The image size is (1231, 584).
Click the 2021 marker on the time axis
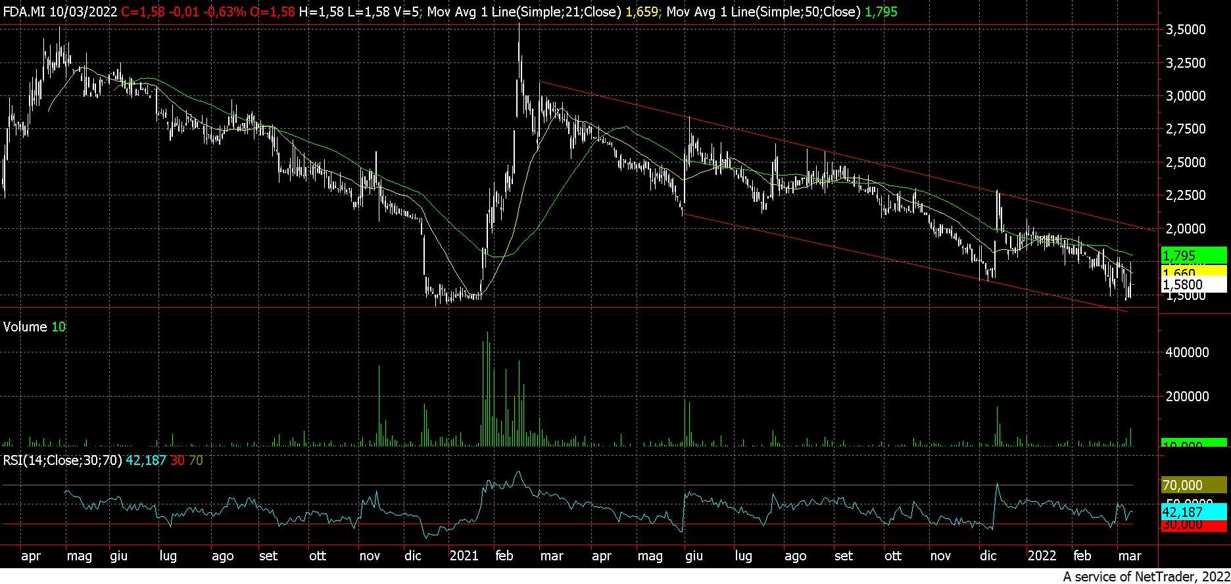coord(464,556)
